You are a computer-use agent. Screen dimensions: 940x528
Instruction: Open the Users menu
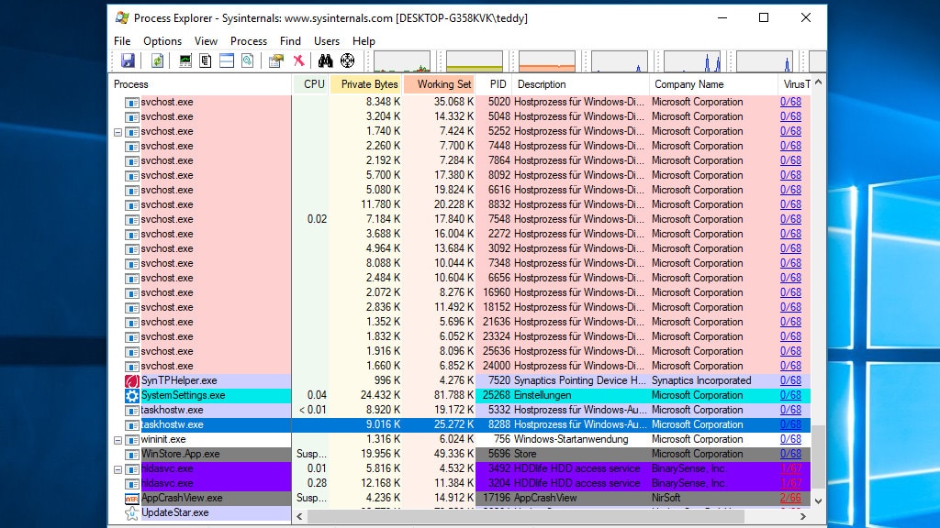[327, 40]
